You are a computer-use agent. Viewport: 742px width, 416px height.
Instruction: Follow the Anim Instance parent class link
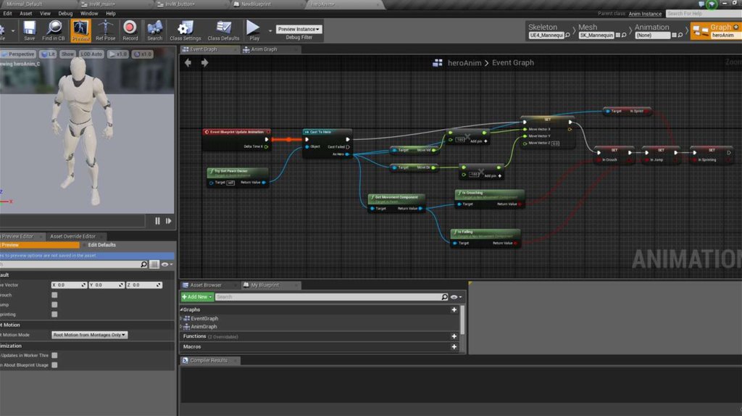point(643,13)
